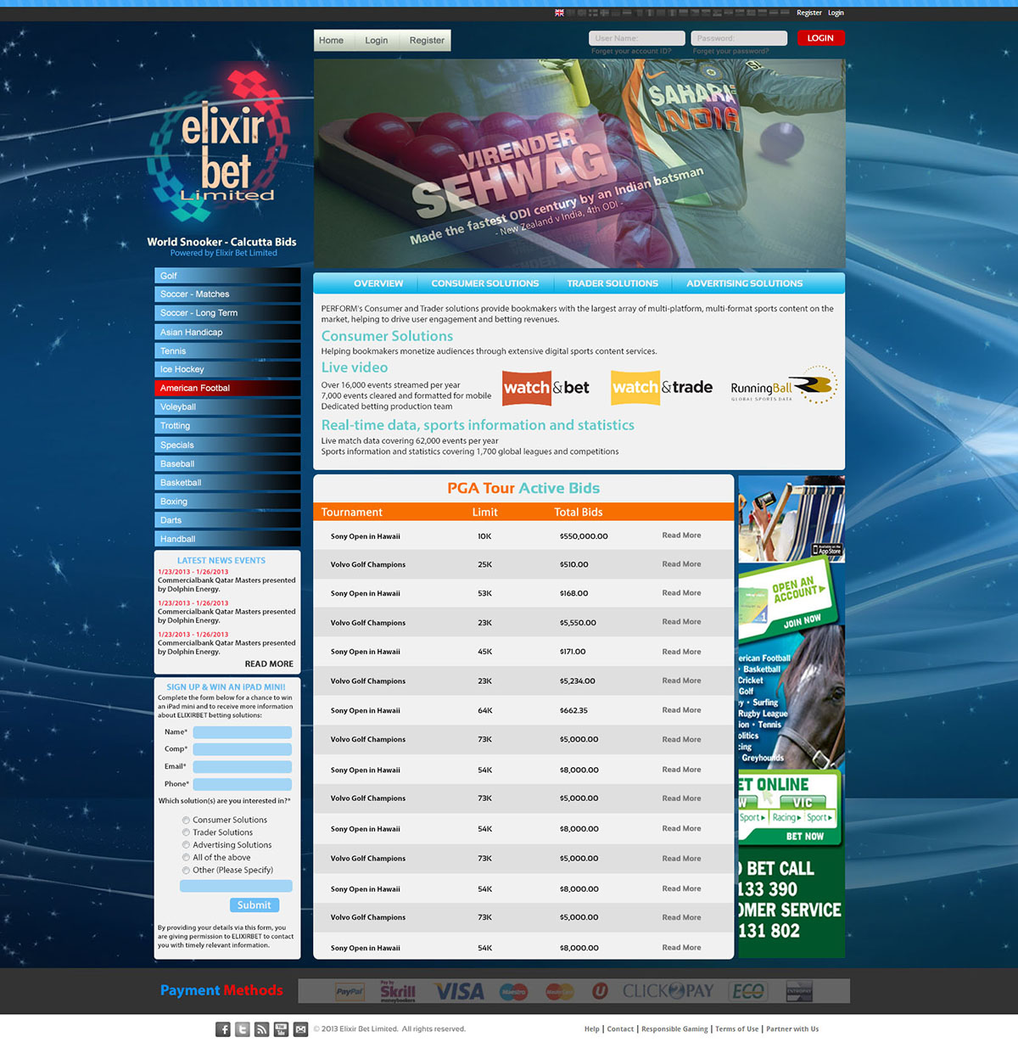Click the email envelope icon in footer
1018x1042 pixels.
pos(301,1029)
